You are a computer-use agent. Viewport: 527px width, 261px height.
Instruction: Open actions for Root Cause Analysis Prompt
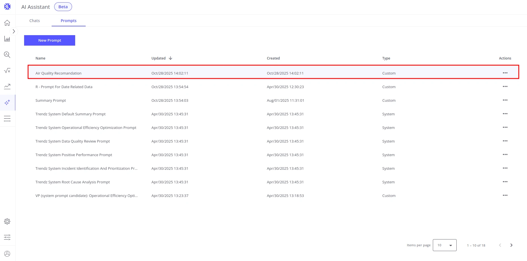tap(505, 182)
